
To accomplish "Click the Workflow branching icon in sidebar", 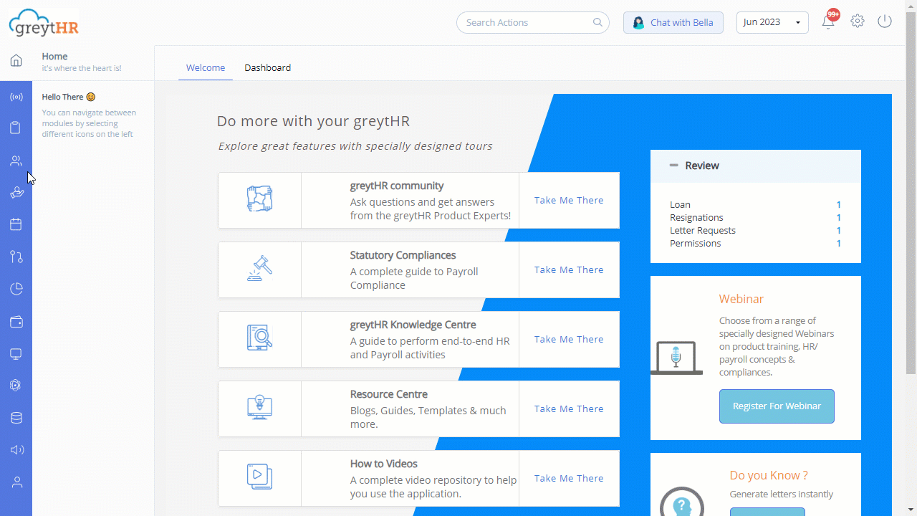I will click(16, 257).
